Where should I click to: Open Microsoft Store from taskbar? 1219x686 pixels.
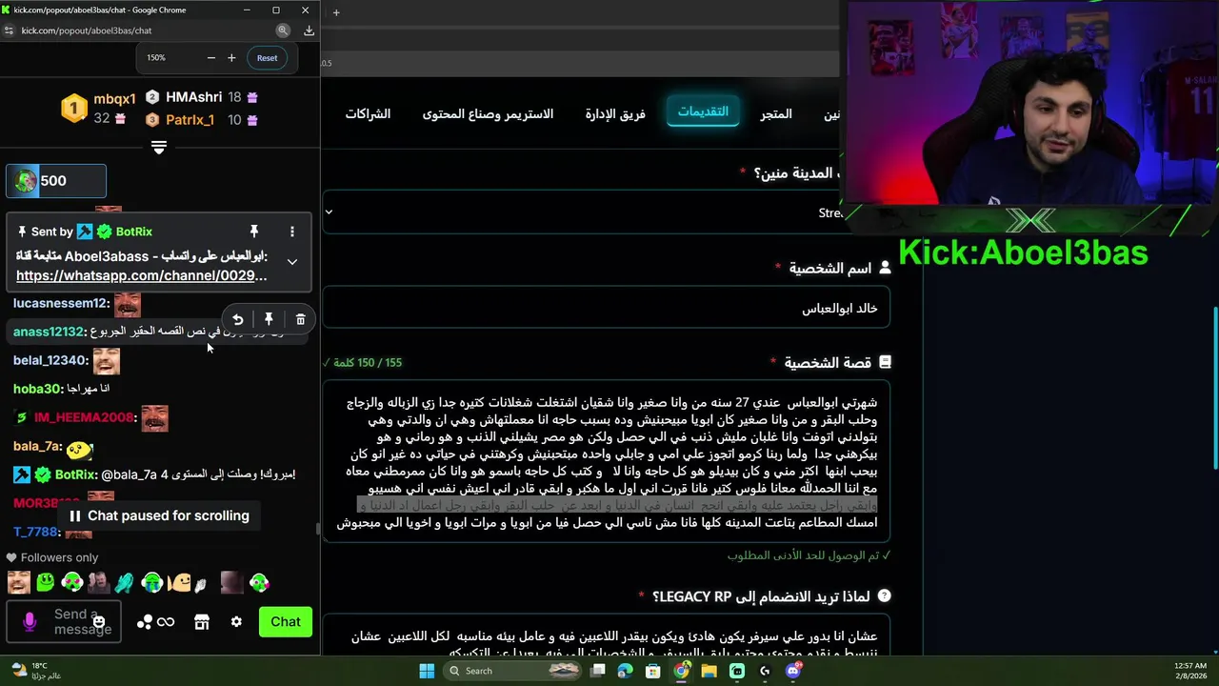[652, 671]
